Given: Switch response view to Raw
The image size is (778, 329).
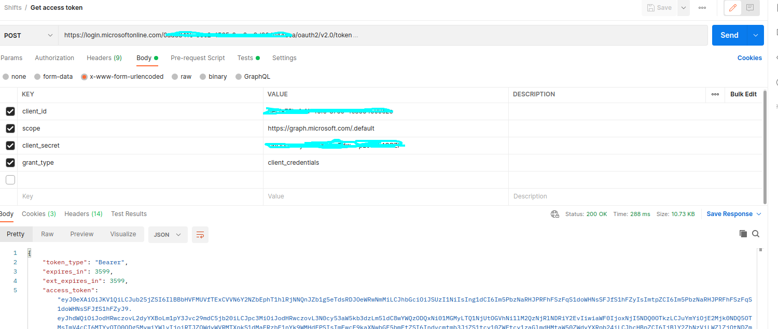Looking at the screenshot, I should tap(47, 234).
